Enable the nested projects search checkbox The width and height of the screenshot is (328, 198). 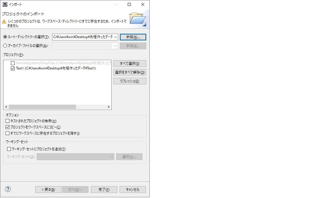8,121
